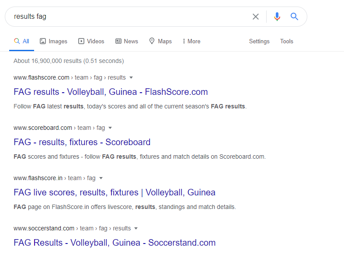This screenshot has width=344, height=254.
Task: Click snippet starting 'Follow FAG latest results'
Action: (130, 106)
